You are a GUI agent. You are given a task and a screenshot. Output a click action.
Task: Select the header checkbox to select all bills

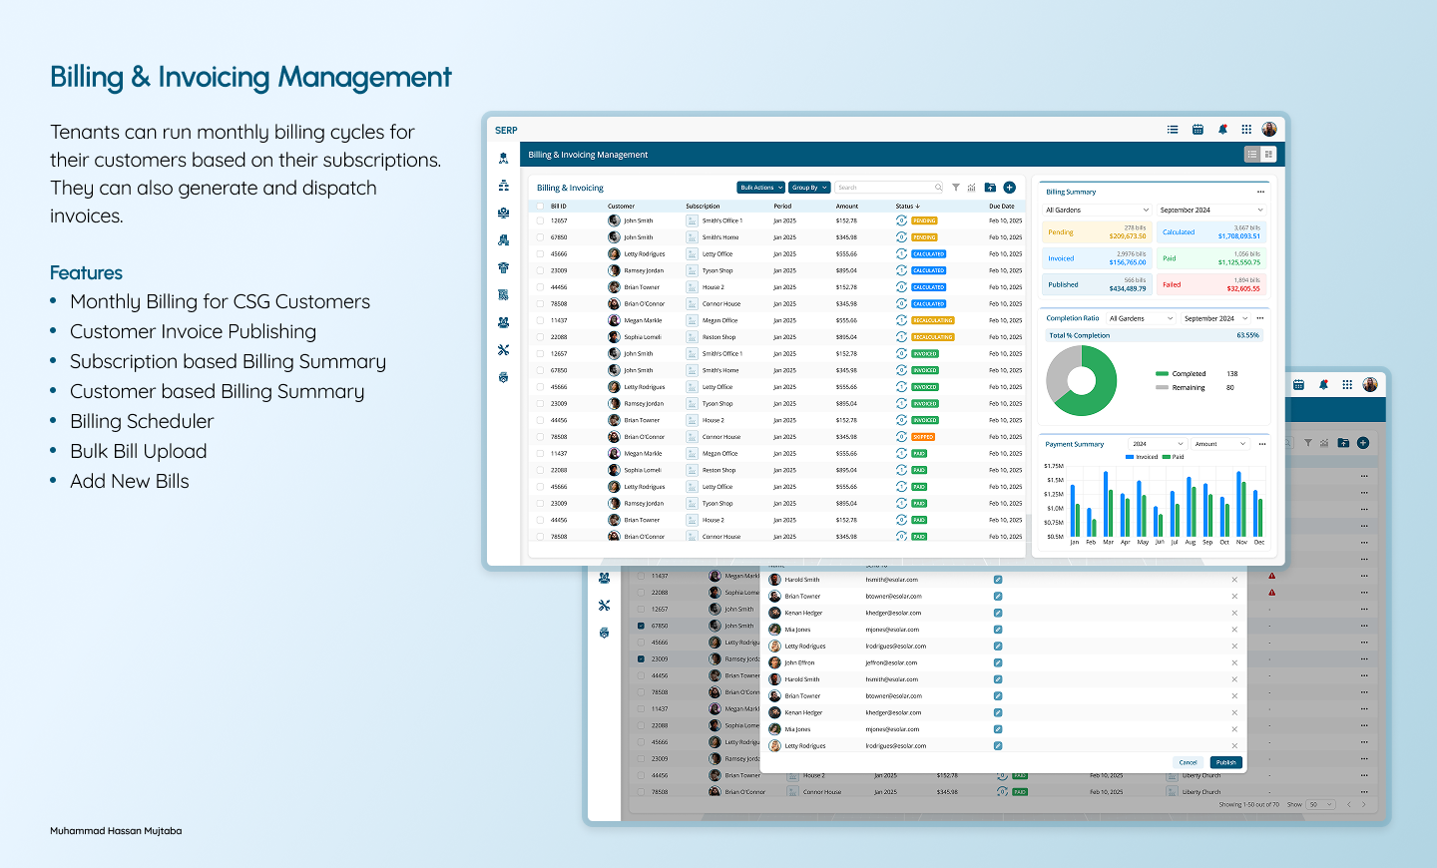click(x=538, y=207)
